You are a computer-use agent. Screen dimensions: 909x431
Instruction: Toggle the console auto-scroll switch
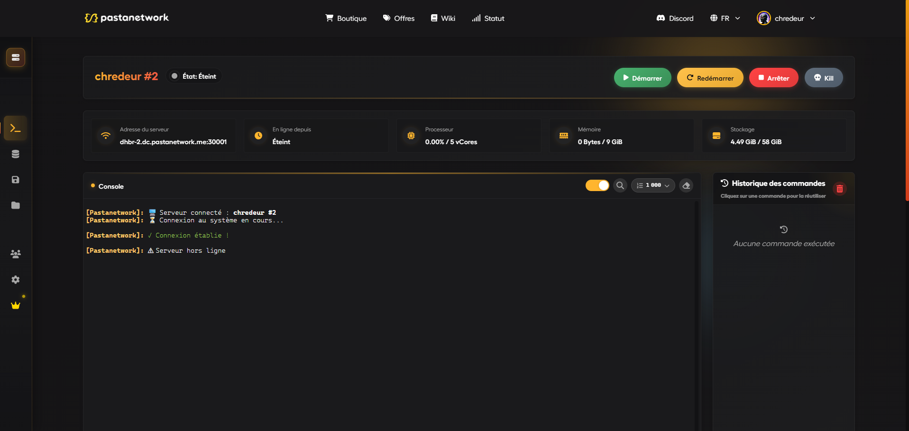(597, 185)
